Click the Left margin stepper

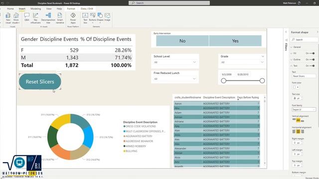pyautogui.click(x=297, y=154)
